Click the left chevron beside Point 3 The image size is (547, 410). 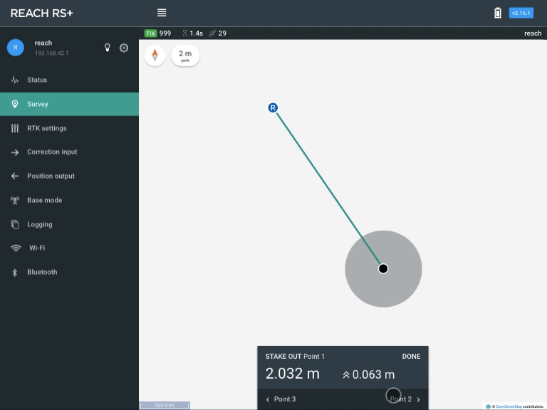[268, 399]
